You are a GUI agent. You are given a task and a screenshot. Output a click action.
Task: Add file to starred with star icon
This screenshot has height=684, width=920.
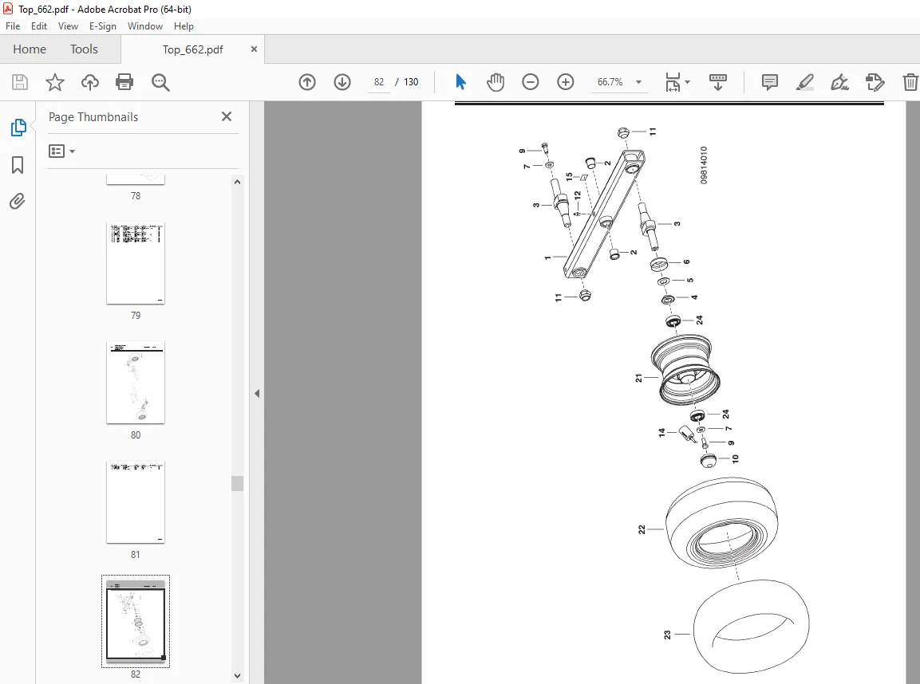(x=54, y=82)
